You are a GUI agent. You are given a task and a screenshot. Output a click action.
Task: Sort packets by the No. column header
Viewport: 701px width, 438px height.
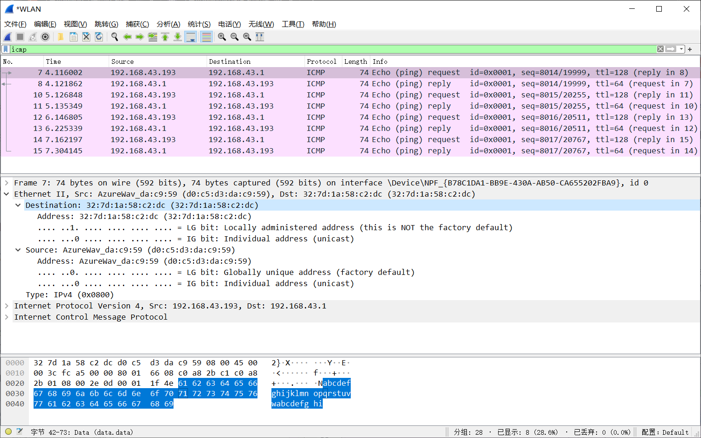tap(22, 62)
